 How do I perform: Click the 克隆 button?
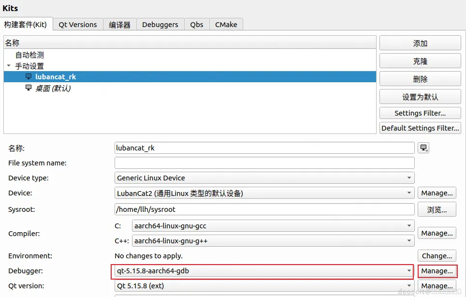pos(420,61)
